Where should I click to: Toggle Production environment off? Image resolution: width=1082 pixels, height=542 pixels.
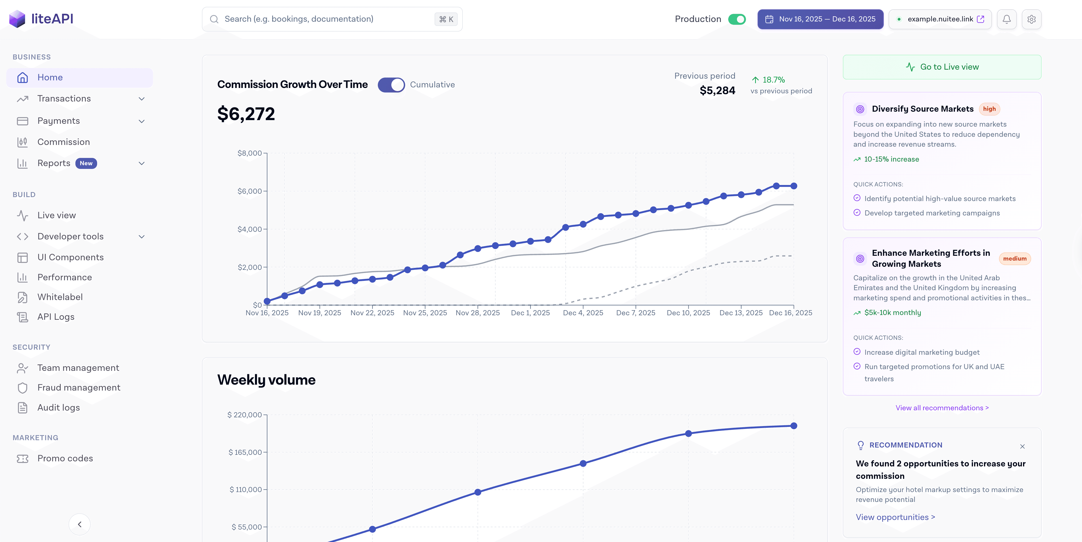point(737,19)
